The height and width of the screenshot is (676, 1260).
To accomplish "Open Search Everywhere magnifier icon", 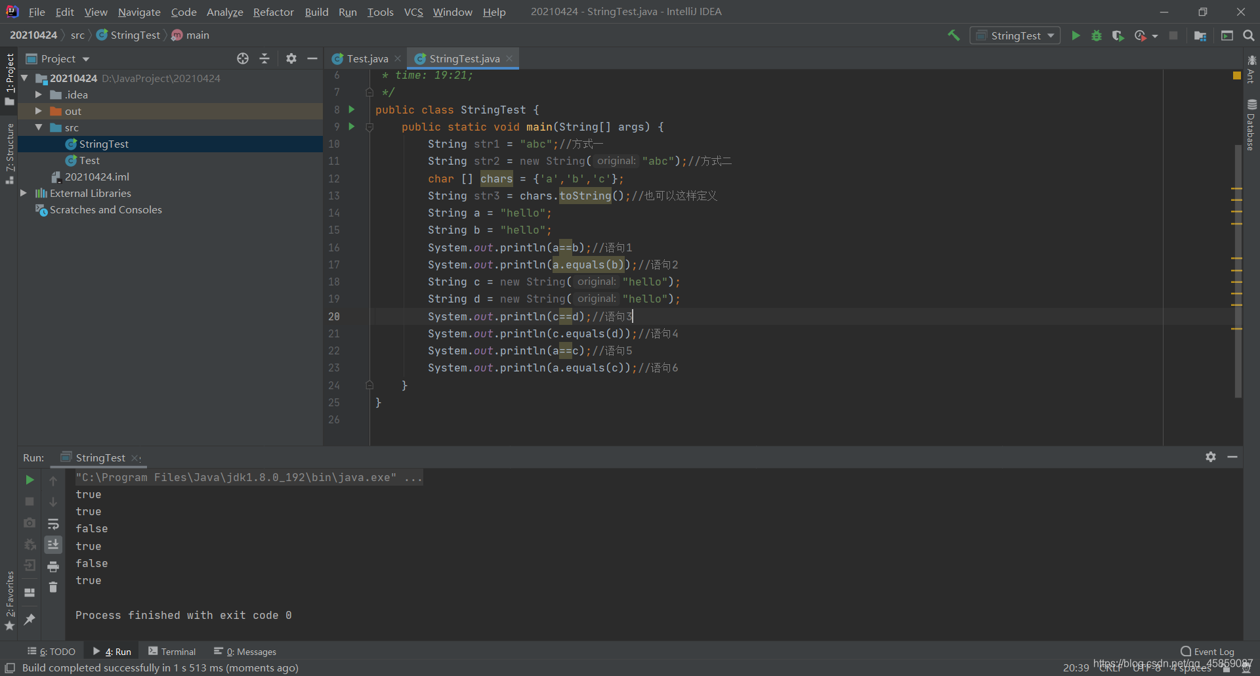I will click(x=1249, y=35).
